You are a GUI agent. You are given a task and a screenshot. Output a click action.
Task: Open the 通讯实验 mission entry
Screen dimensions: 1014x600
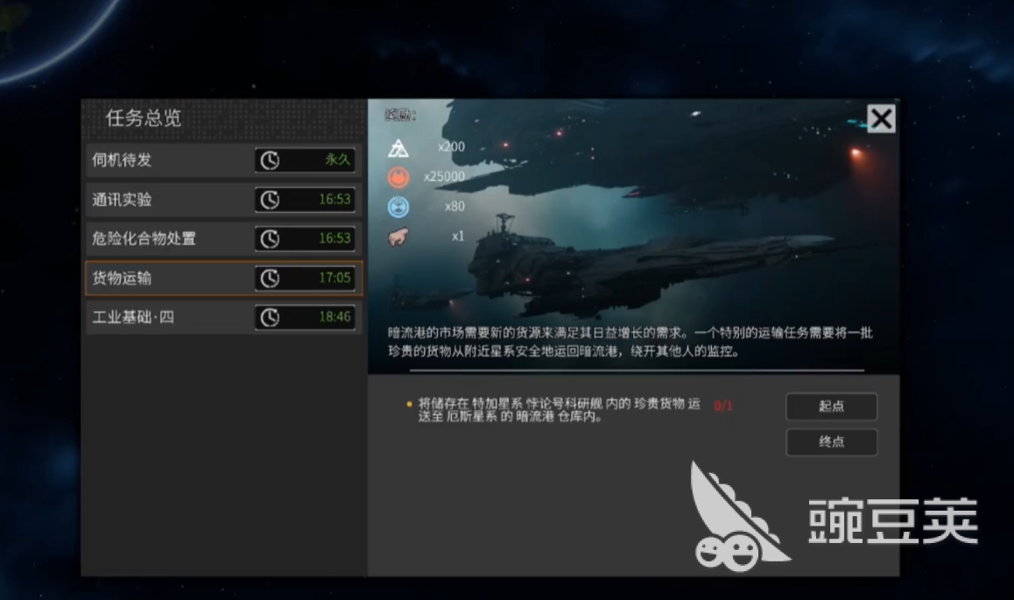coord(224,199)
